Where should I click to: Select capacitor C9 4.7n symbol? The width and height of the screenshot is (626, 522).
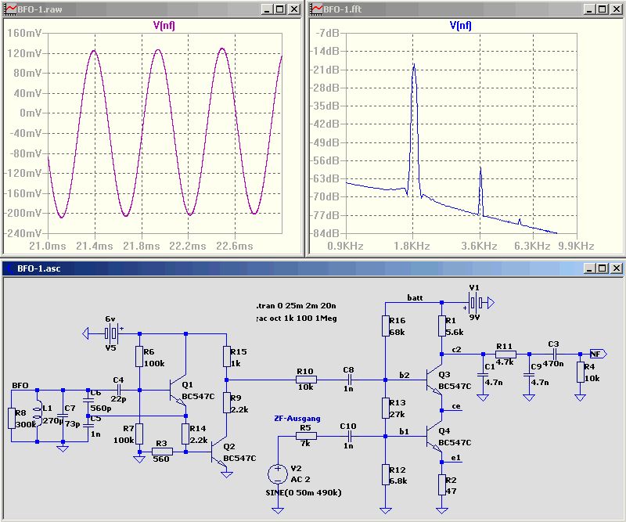point(529,374)
